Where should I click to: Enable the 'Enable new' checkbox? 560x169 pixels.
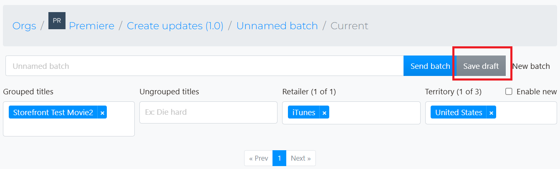pos(509,91)
